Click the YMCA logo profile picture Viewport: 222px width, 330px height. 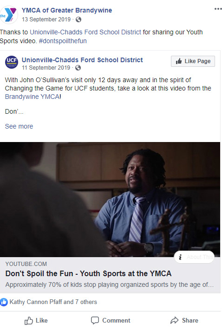tap(8, 15)
